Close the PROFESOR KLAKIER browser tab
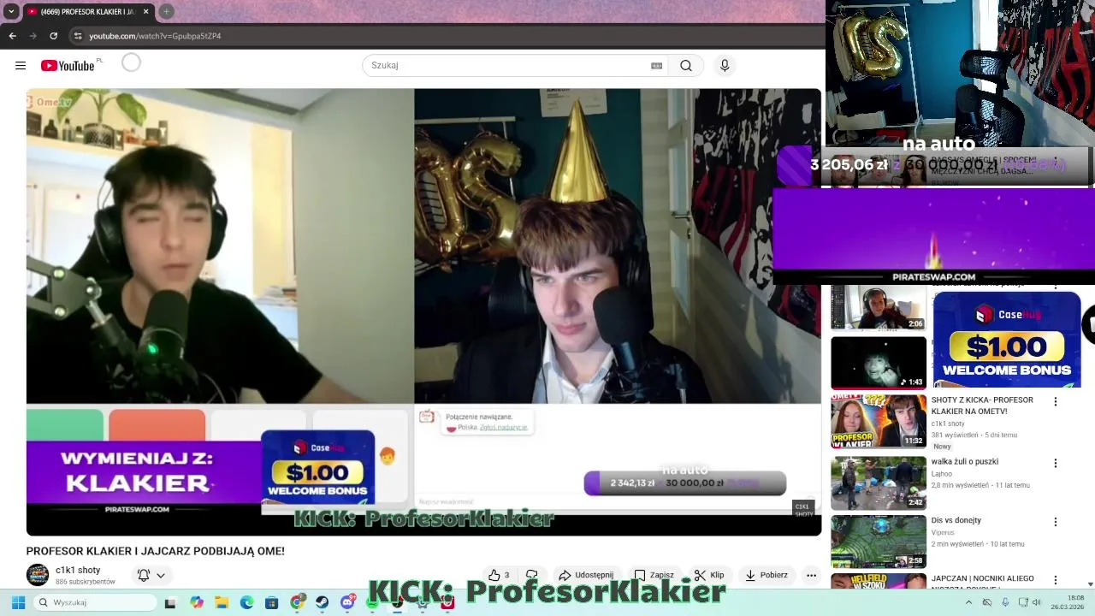This screenshot has height=616, width=1095. coord(145,11)
